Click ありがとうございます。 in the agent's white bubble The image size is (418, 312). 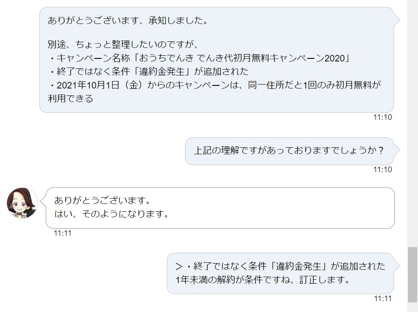(x=103, y=200)
